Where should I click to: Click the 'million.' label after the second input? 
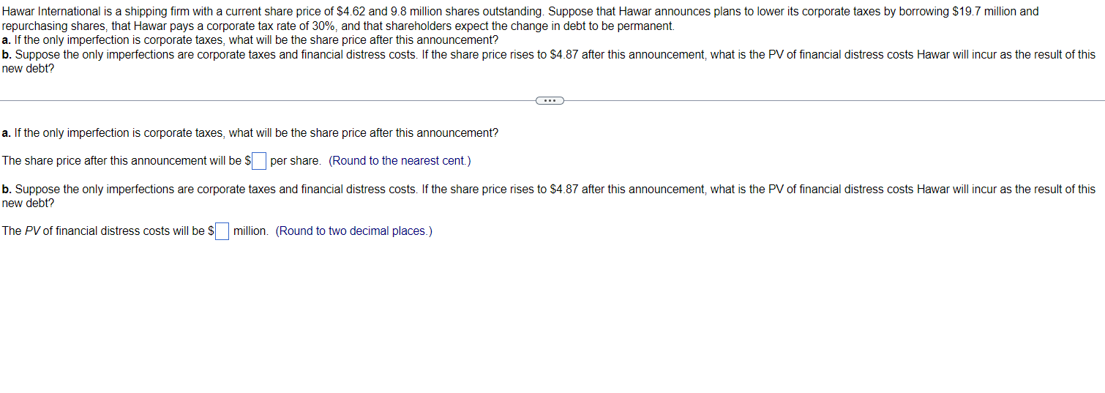point(251,231)
